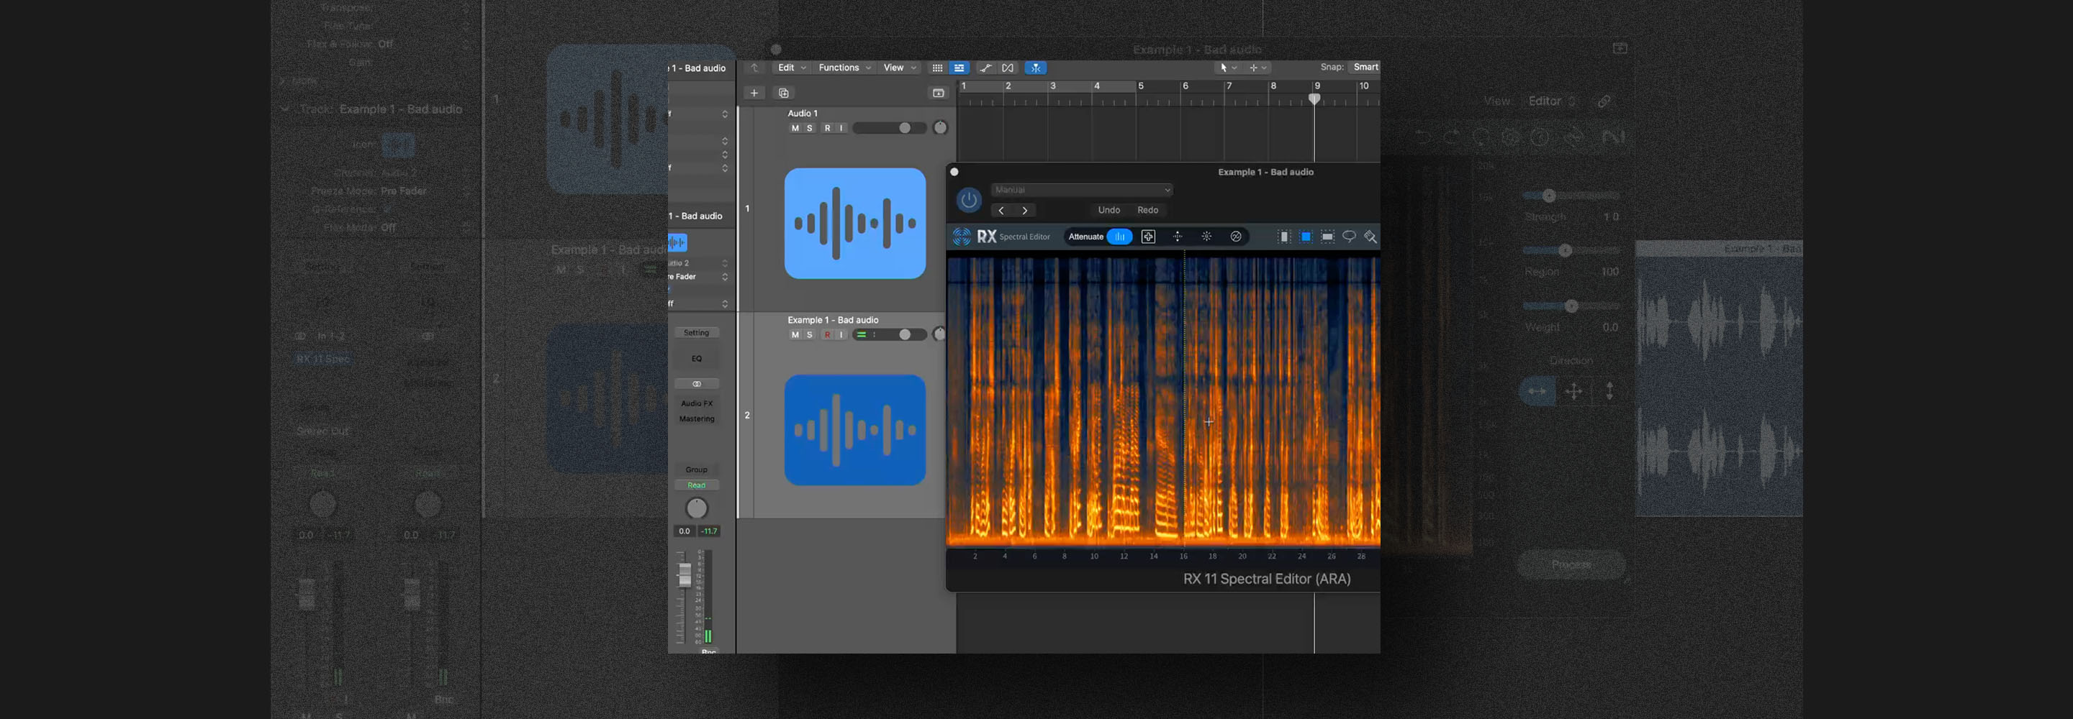2073x719 pixels.
Task: Click the Redo button in plugin
Action: pyautogui.click(x=1147, y=210)
